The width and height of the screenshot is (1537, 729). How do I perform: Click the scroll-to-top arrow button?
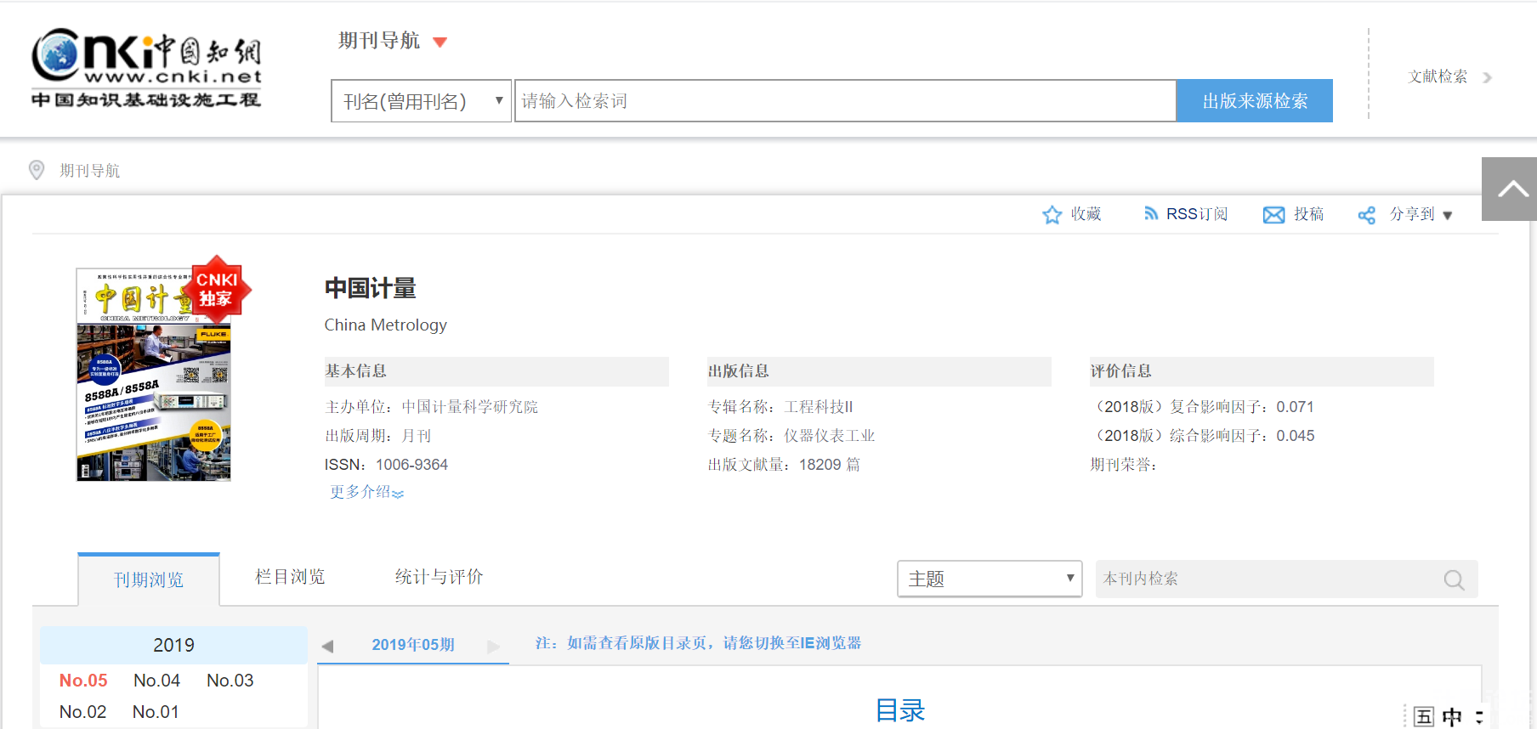(1510, 189)
